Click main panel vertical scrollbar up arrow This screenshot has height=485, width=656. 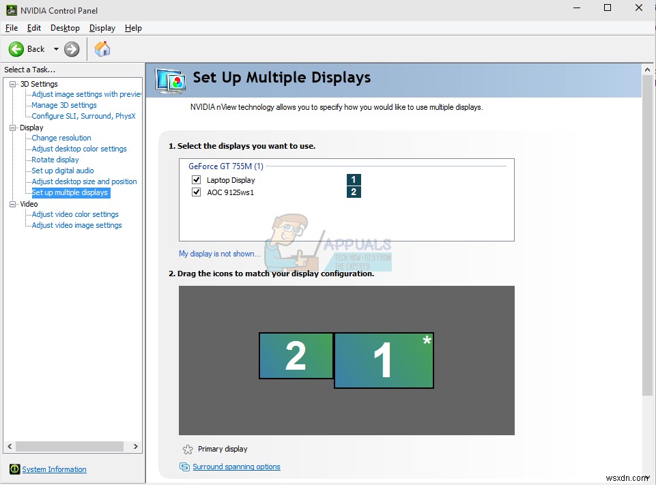647,70
